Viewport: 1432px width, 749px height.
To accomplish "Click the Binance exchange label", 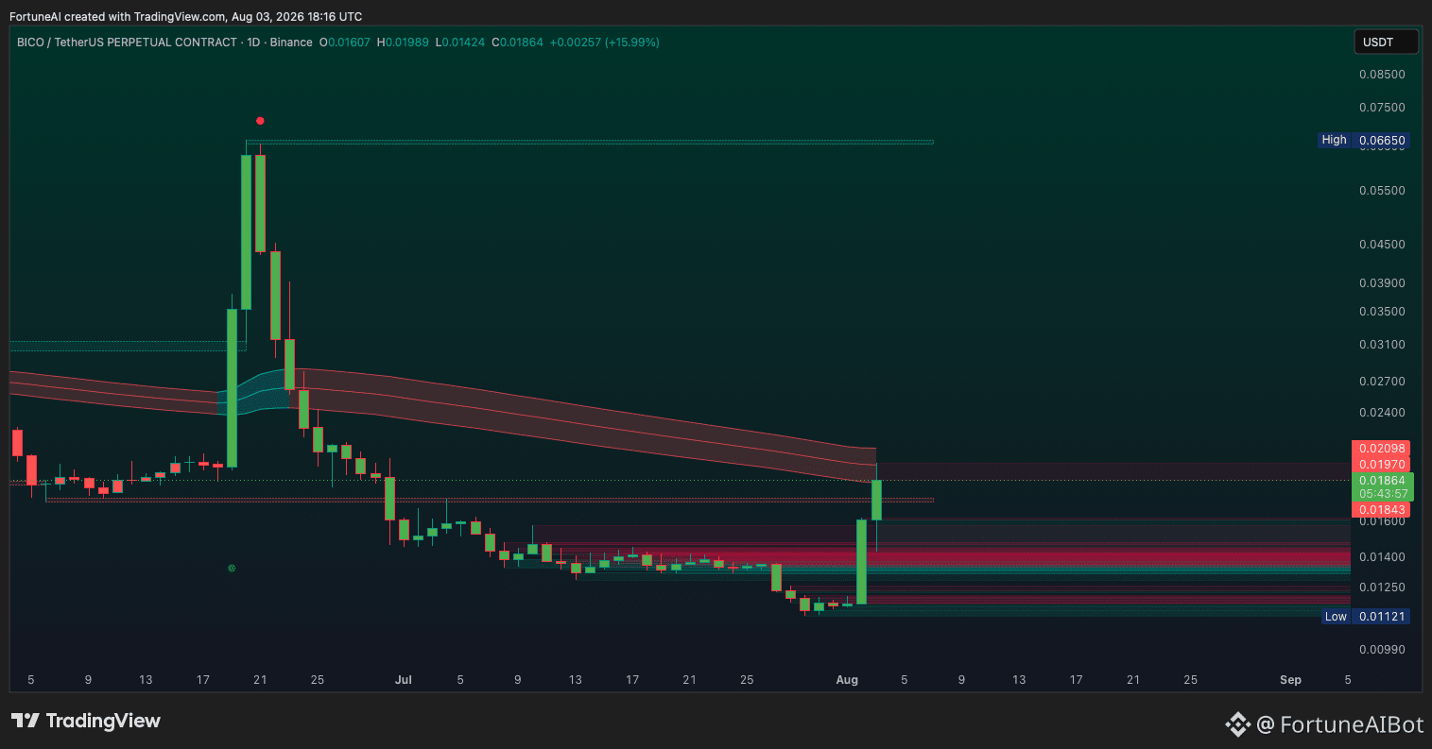I will click(x=290, y=43).
